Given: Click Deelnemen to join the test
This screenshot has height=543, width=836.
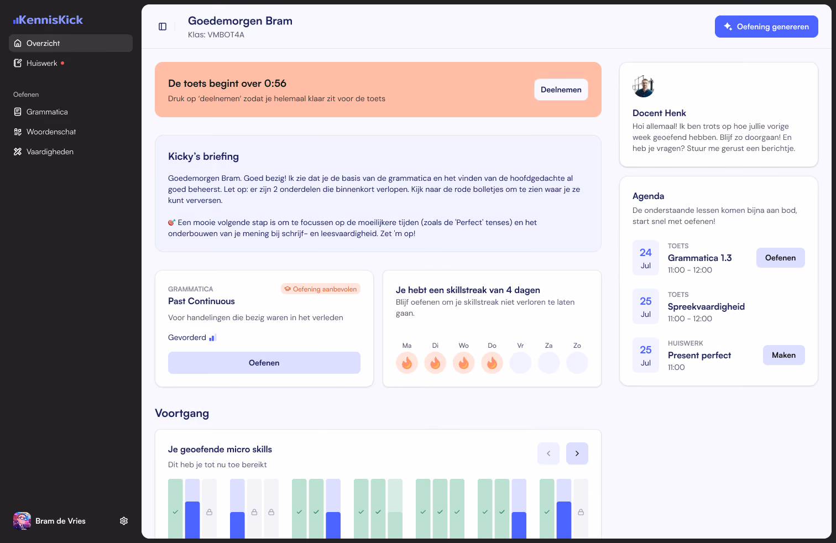Looking at the screenshot, I should click(561, 90).
